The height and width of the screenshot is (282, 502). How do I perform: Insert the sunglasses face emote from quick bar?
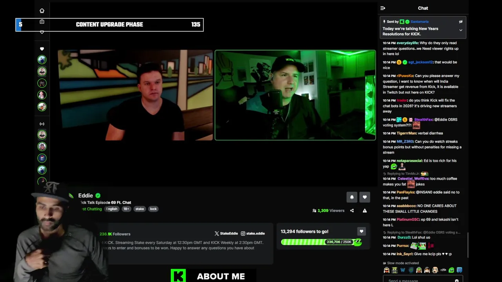[427, 270]
